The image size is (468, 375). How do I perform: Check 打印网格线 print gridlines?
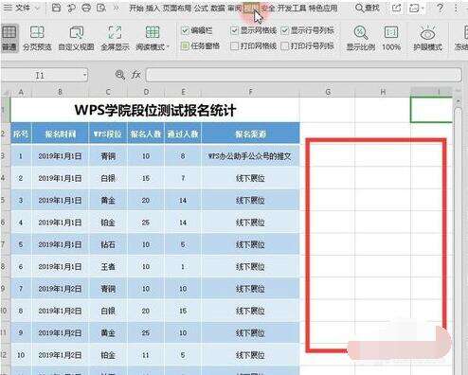[x=234, y=46]
